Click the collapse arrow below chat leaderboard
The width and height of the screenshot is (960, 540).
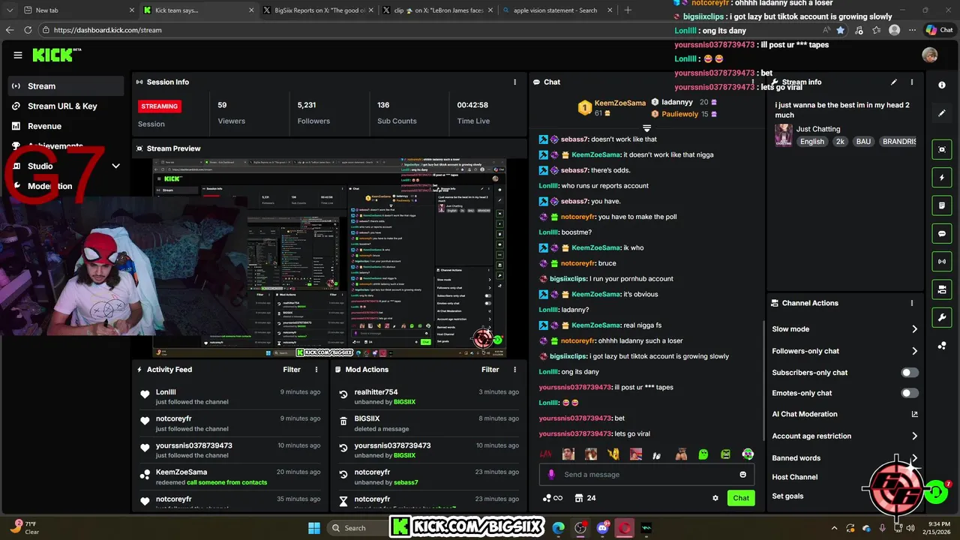[646, 128]
